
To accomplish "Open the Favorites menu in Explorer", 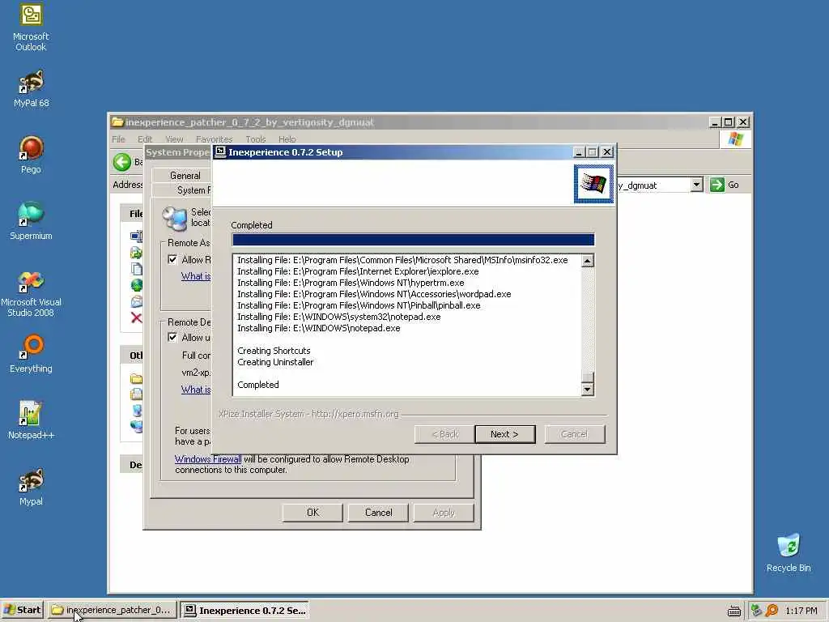I will (214, 139).
